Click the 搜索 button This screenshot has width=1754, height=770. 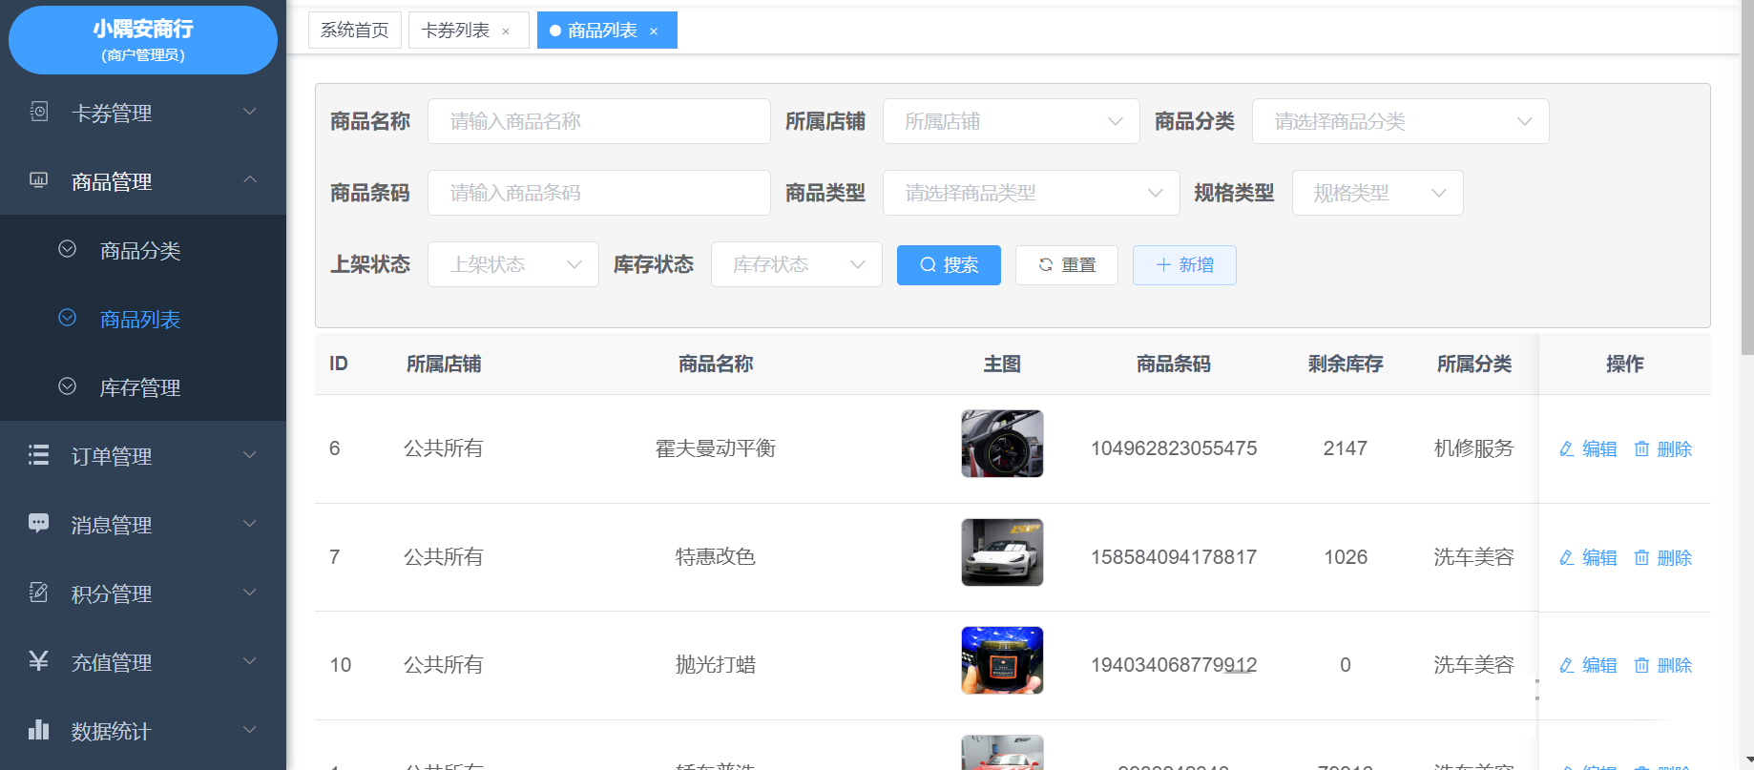(949, 265)
